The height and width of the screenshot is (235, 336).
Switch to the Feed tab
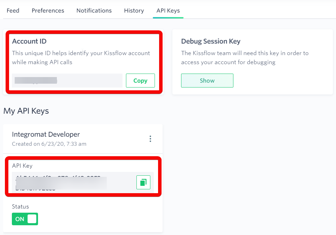click(x=13, y=10)
